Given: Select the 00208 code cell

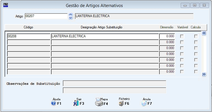Looking at the screenshot, I should (x=29, y=36).
